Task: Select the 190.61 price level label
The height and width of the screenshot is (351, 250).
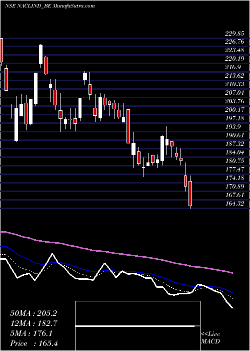Action: [234, 135]
